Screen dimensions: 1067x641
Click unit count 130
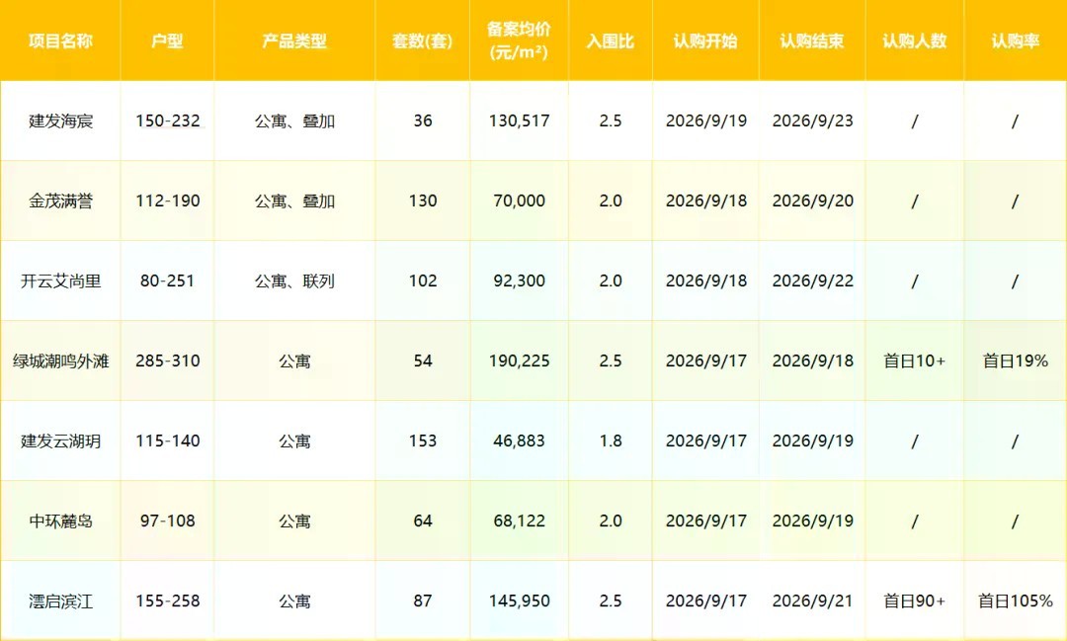tap(423, 200)
